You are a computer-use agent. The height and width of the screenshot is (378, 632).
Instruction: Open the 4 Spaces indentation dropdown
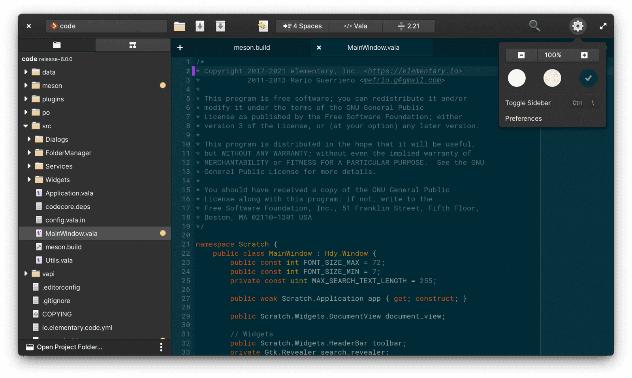[x=302, y=26]
